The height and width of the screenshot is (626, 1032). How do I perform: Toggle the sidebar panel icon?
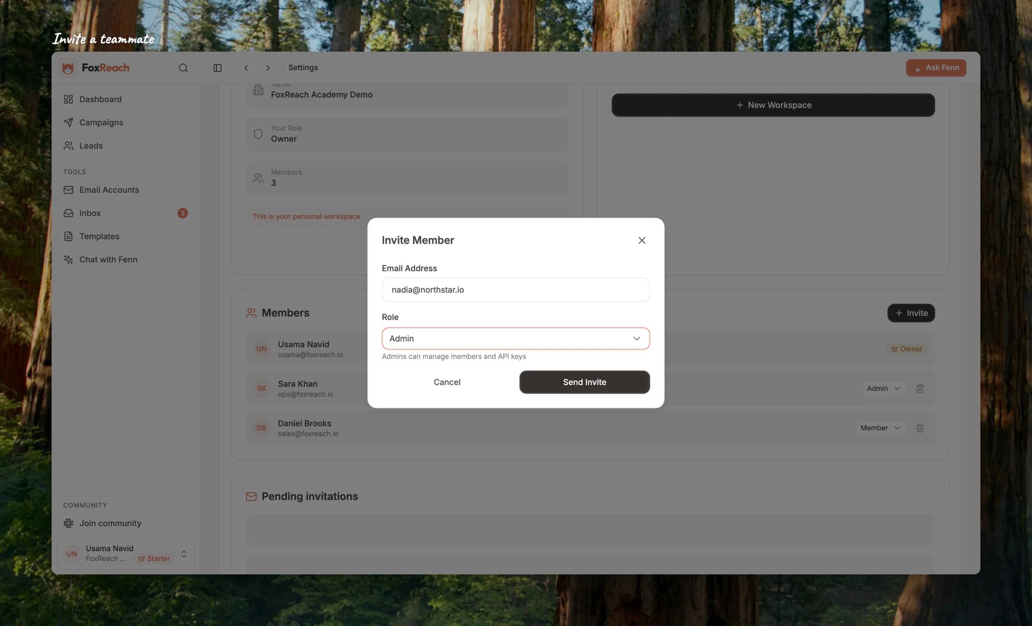click(x=218, y=68)
